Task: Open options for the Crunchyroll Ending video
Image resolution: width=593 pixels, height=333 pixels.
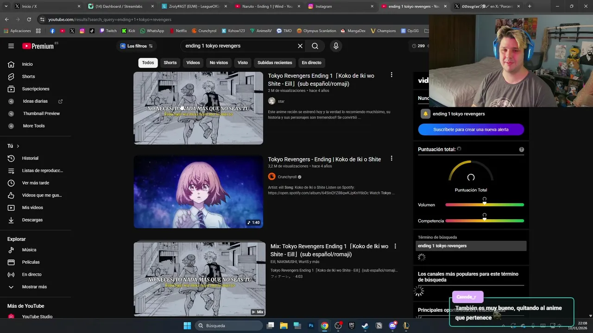Action: 391,159
